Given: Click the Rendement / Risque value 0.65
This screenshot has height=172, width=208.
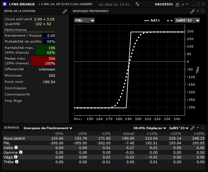Looking at the screenshot, I should coord(51,36).
